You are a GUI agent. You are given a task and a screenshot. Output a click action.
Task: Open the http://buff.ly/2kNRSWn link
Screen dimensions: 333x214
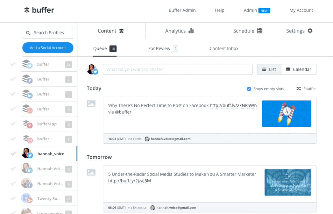click(x=233, y=105)
